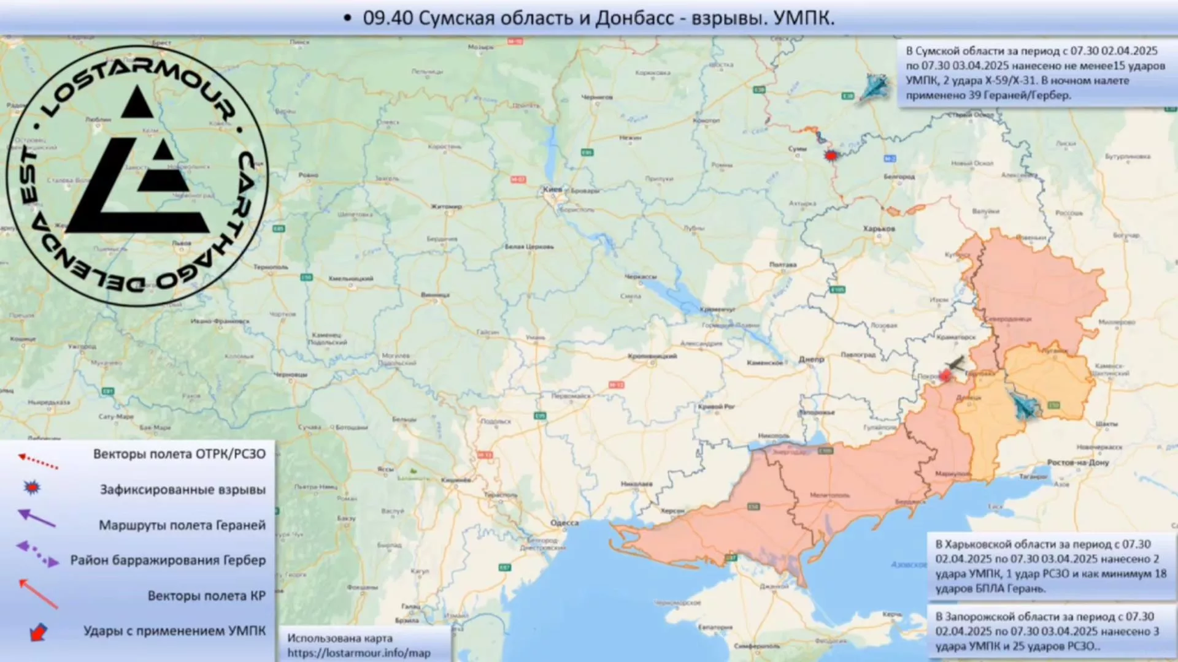The image size is (1178, 662).
Task: Click the city label 'Мелитополь'
Action: pyautogui.click(x=830, y=495)
